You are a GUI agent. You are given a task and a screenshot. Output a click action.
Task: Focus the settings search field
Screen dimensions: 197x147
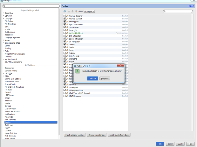click(x=31, y=6)
